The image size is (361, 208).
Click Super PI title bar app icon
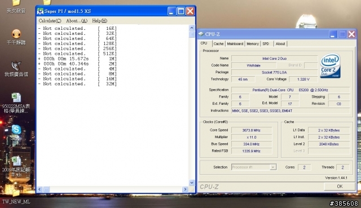pos(40,11)
